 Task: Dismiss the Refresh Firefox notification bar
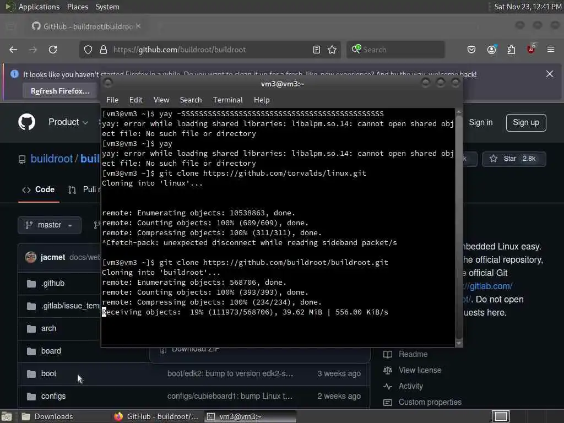tap(550, 74)
